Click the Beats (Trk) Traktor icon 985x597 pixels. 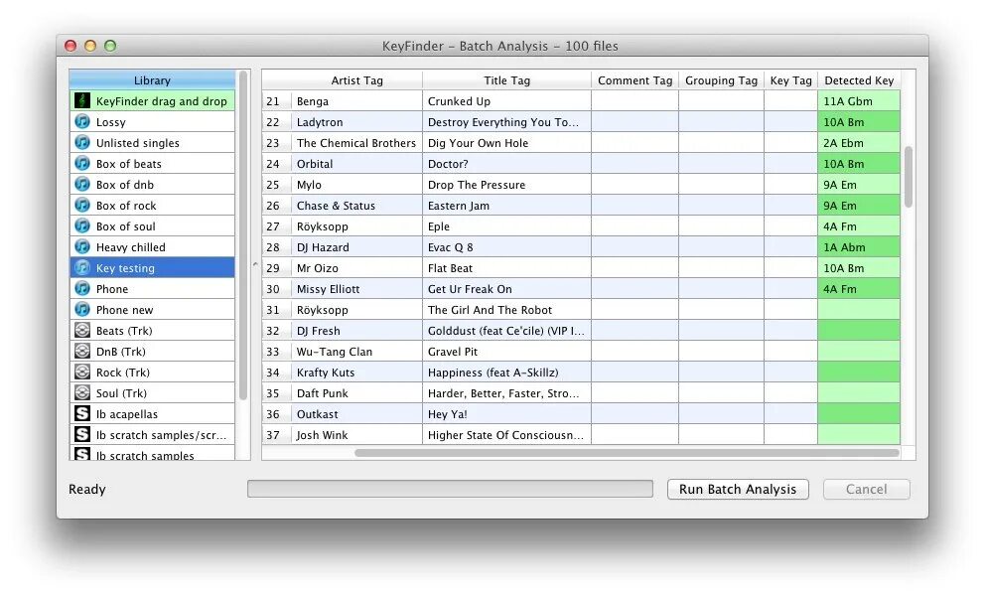click(82, 330)
